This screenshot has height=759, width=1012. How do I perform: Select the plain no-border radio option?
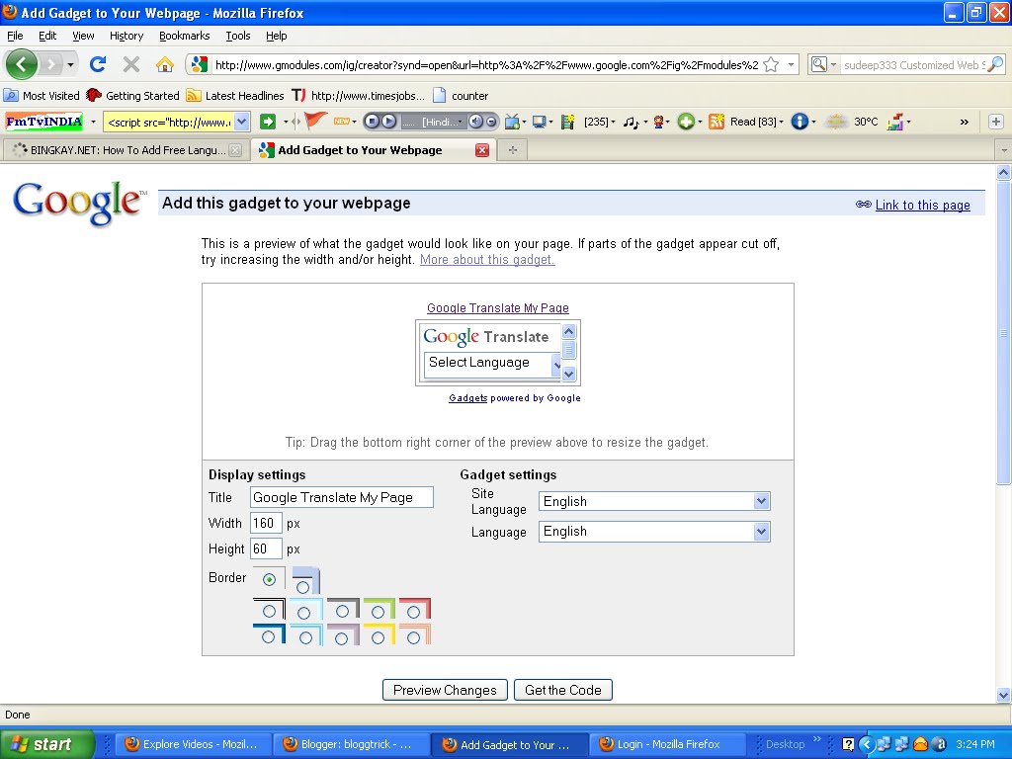click(x=269, y=579)
